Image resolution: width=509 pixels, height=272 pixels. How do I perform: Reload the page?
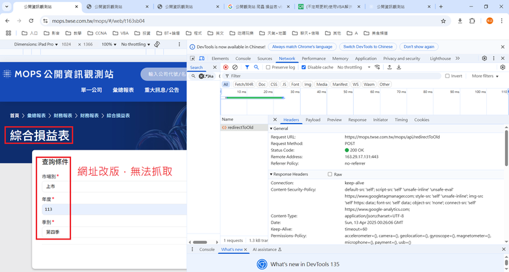click(31, 21)
